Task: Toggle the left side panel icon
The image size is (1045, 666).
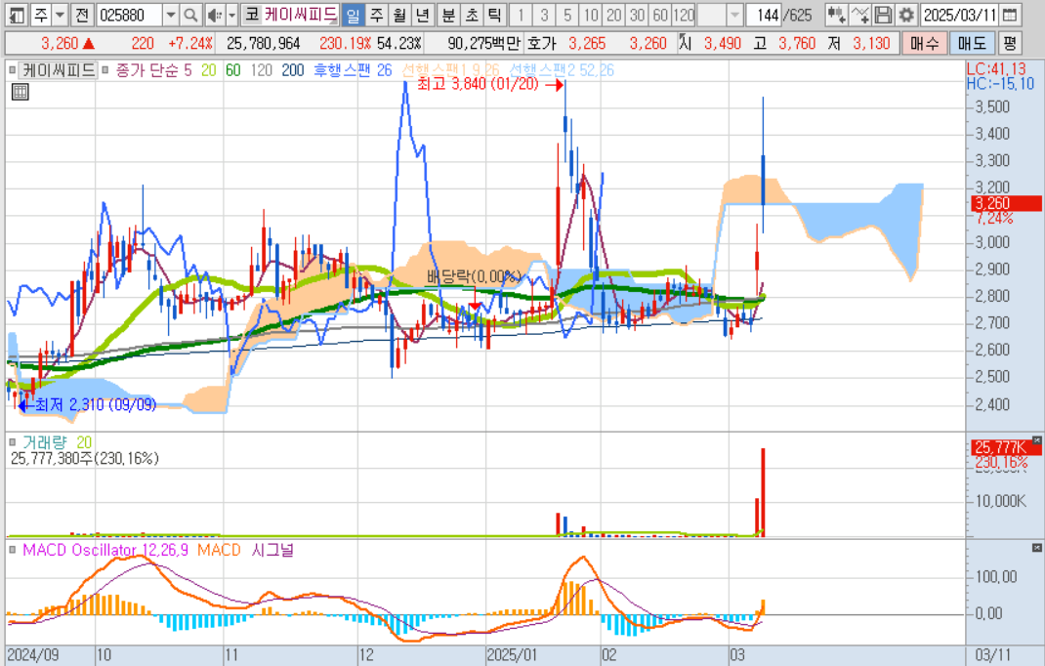Action: point(17,14)
